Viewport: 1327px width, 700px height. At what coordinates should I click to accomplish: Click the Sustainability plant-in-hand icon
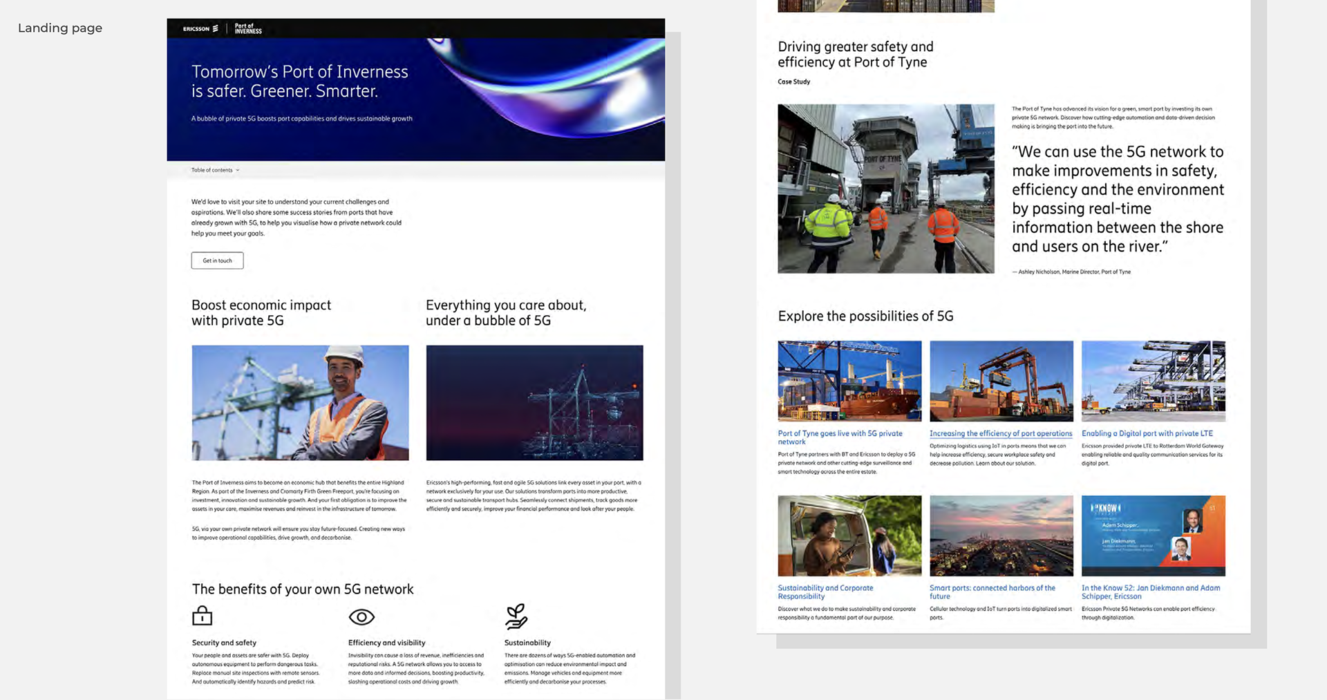coord(516,616)
